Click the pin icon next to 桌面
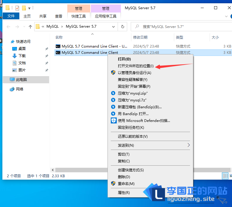This screenshot has height=207, width=232. point(46,49)
